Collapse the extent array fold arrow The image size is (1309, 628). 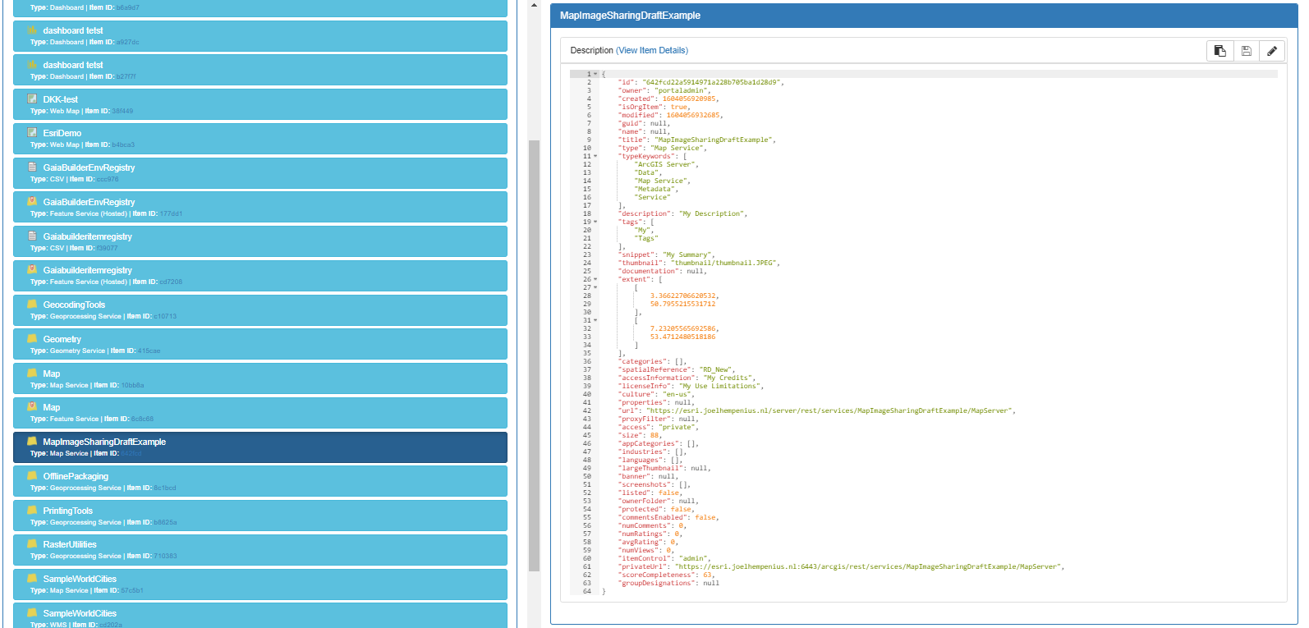596,279
